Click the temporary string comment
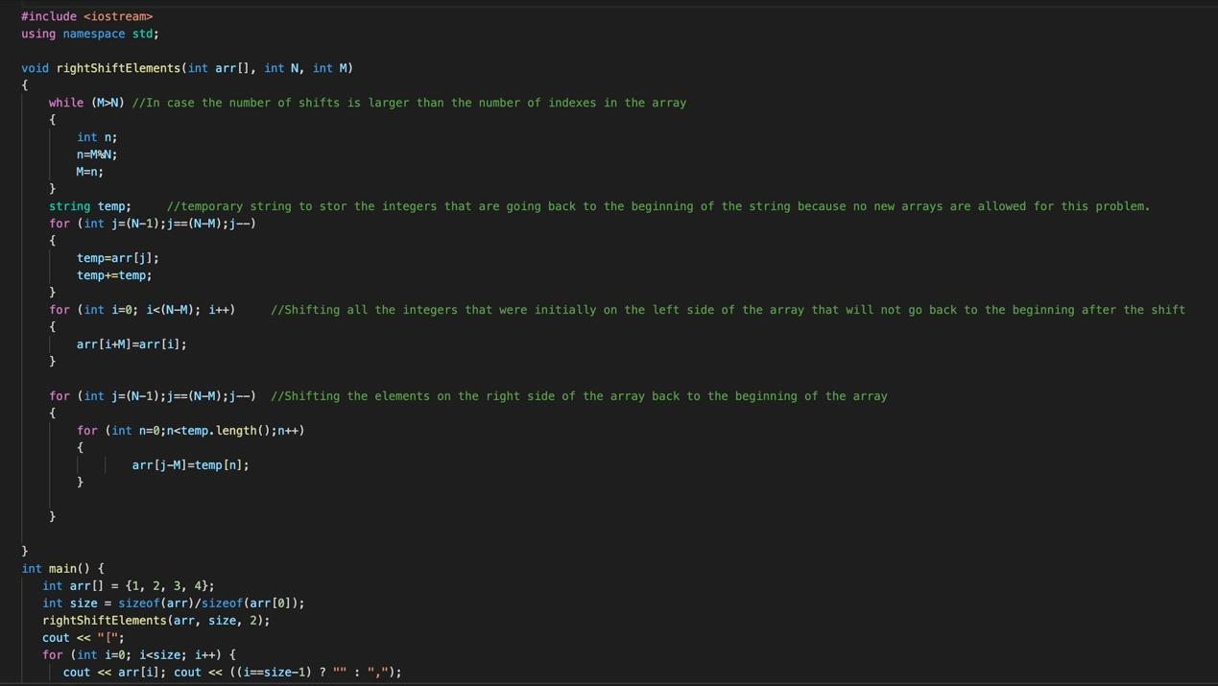Viewport: 1218px width, 686px height. (x=658, y=206)
